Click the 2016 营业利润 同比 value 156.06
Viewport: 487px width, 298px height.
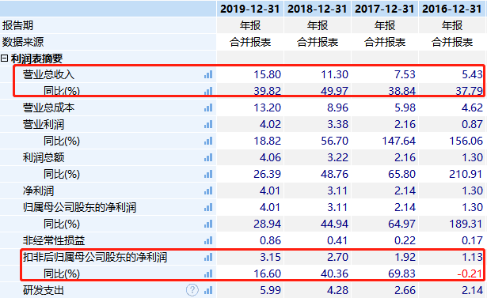(x=466, y=141)
